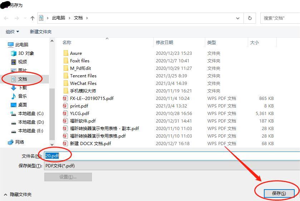Collapse with 隐藏文件夹 toggle

[18, 195]
